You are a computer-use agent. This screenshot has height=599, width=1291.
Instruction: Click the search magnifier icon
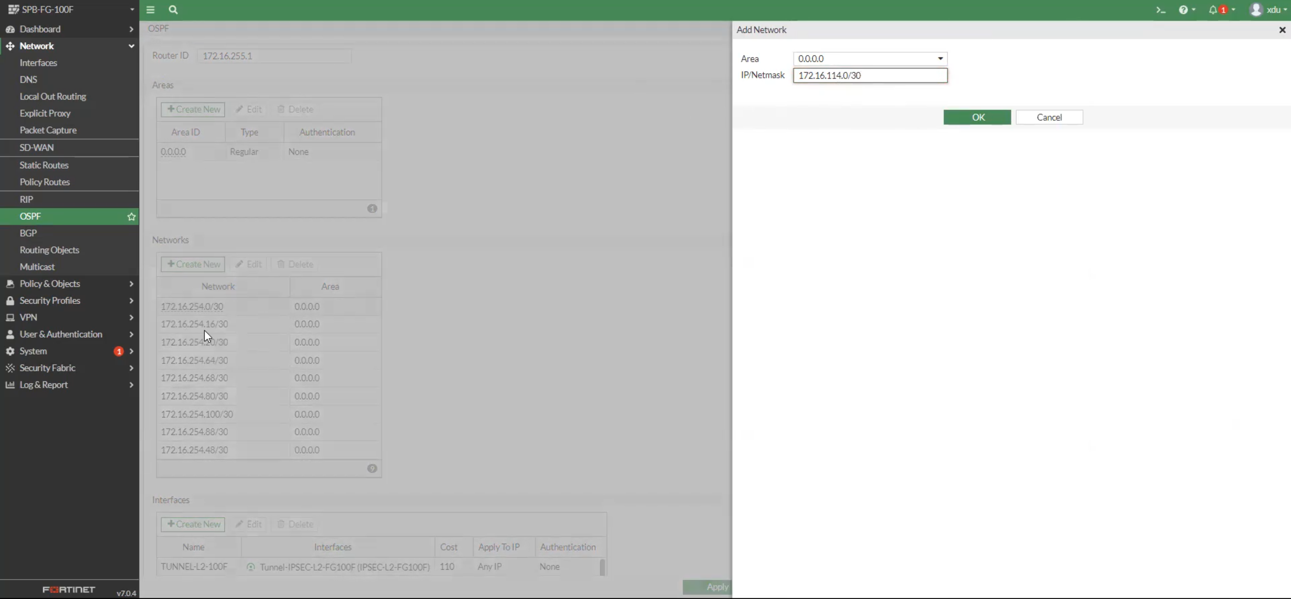point(173,9)
